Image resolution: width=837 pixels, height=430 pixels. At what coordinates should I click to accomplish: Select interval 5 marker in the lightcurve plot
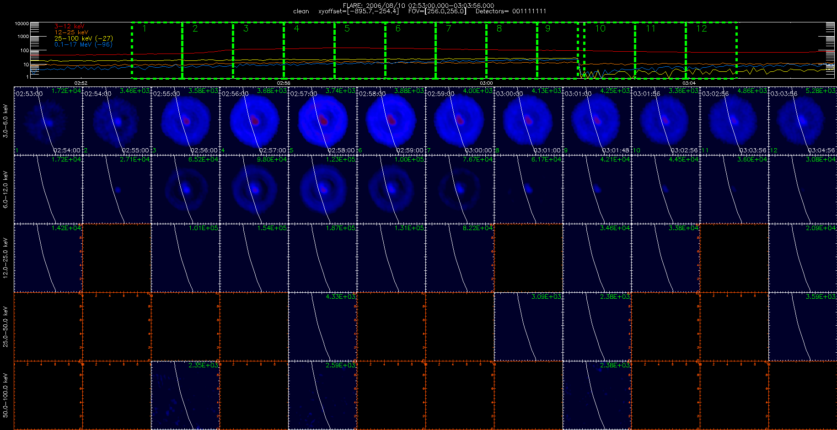[x=347, y=29]
